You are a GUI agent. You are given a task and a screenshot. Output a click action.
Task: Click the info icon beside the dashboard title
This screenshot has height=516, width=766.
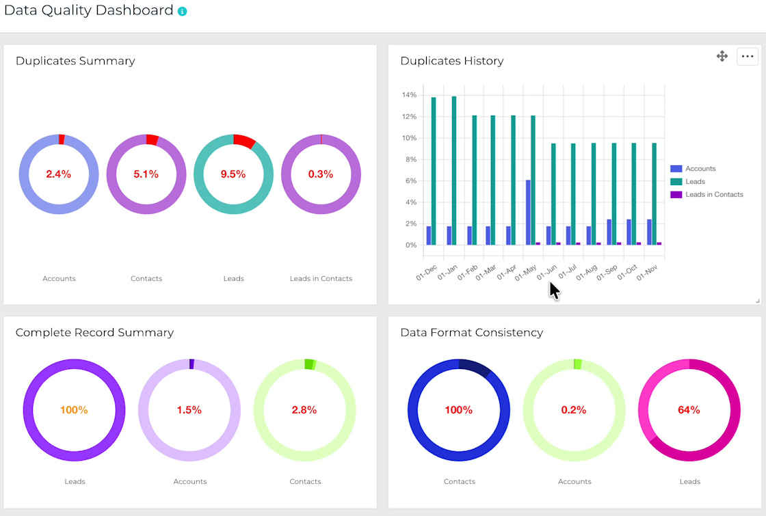tap(181, 10)
